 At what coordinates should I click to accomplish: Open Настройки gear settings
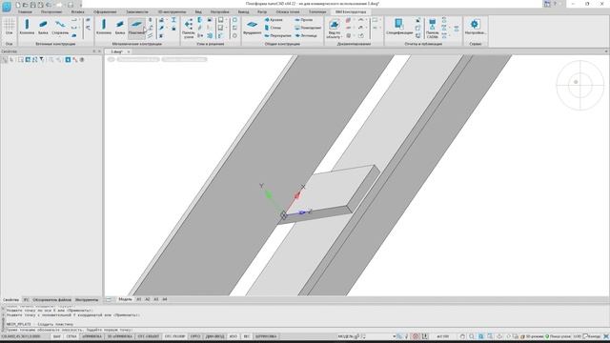[475, 27]
